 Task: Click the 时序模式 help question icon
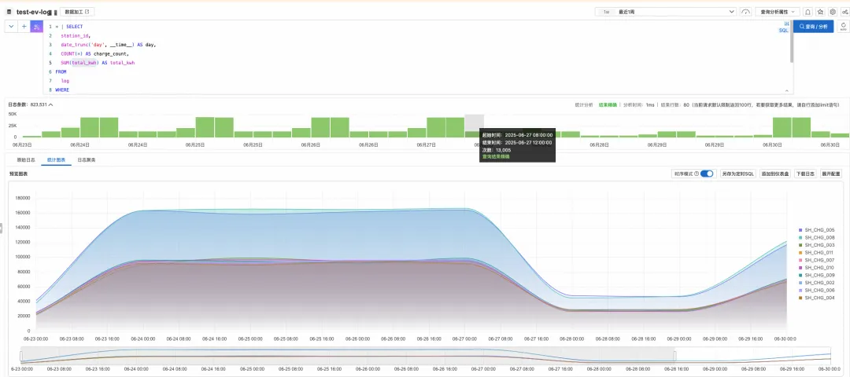[697, 174]
